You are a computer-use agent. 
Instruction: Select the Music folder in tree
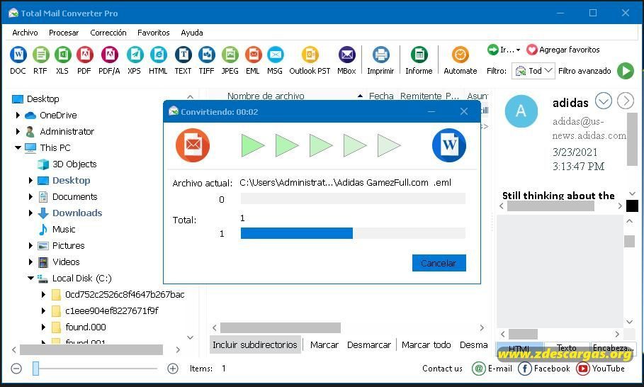click(64, 229)
